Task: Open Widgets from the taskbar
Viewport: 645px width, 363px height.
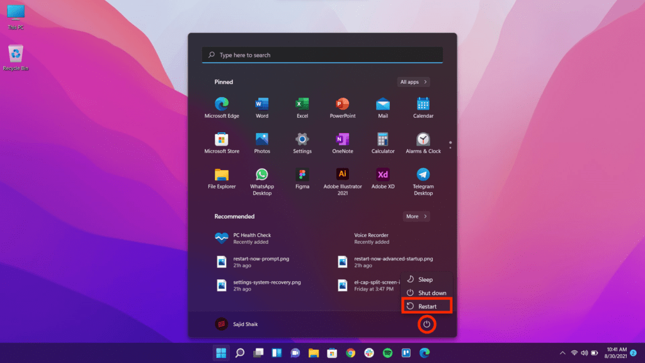Action: 277,353
